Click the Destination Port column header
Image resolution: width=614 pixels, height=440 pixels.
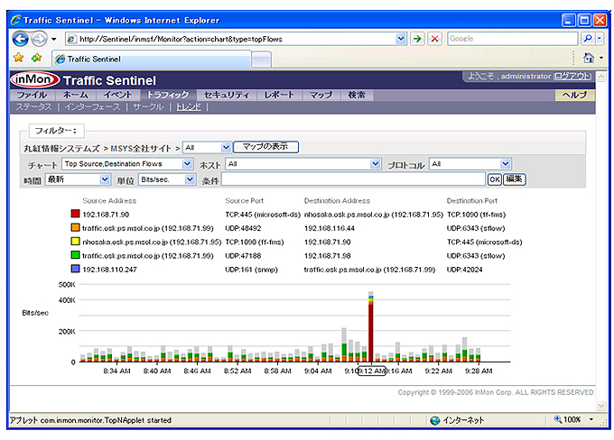point(472,201)
